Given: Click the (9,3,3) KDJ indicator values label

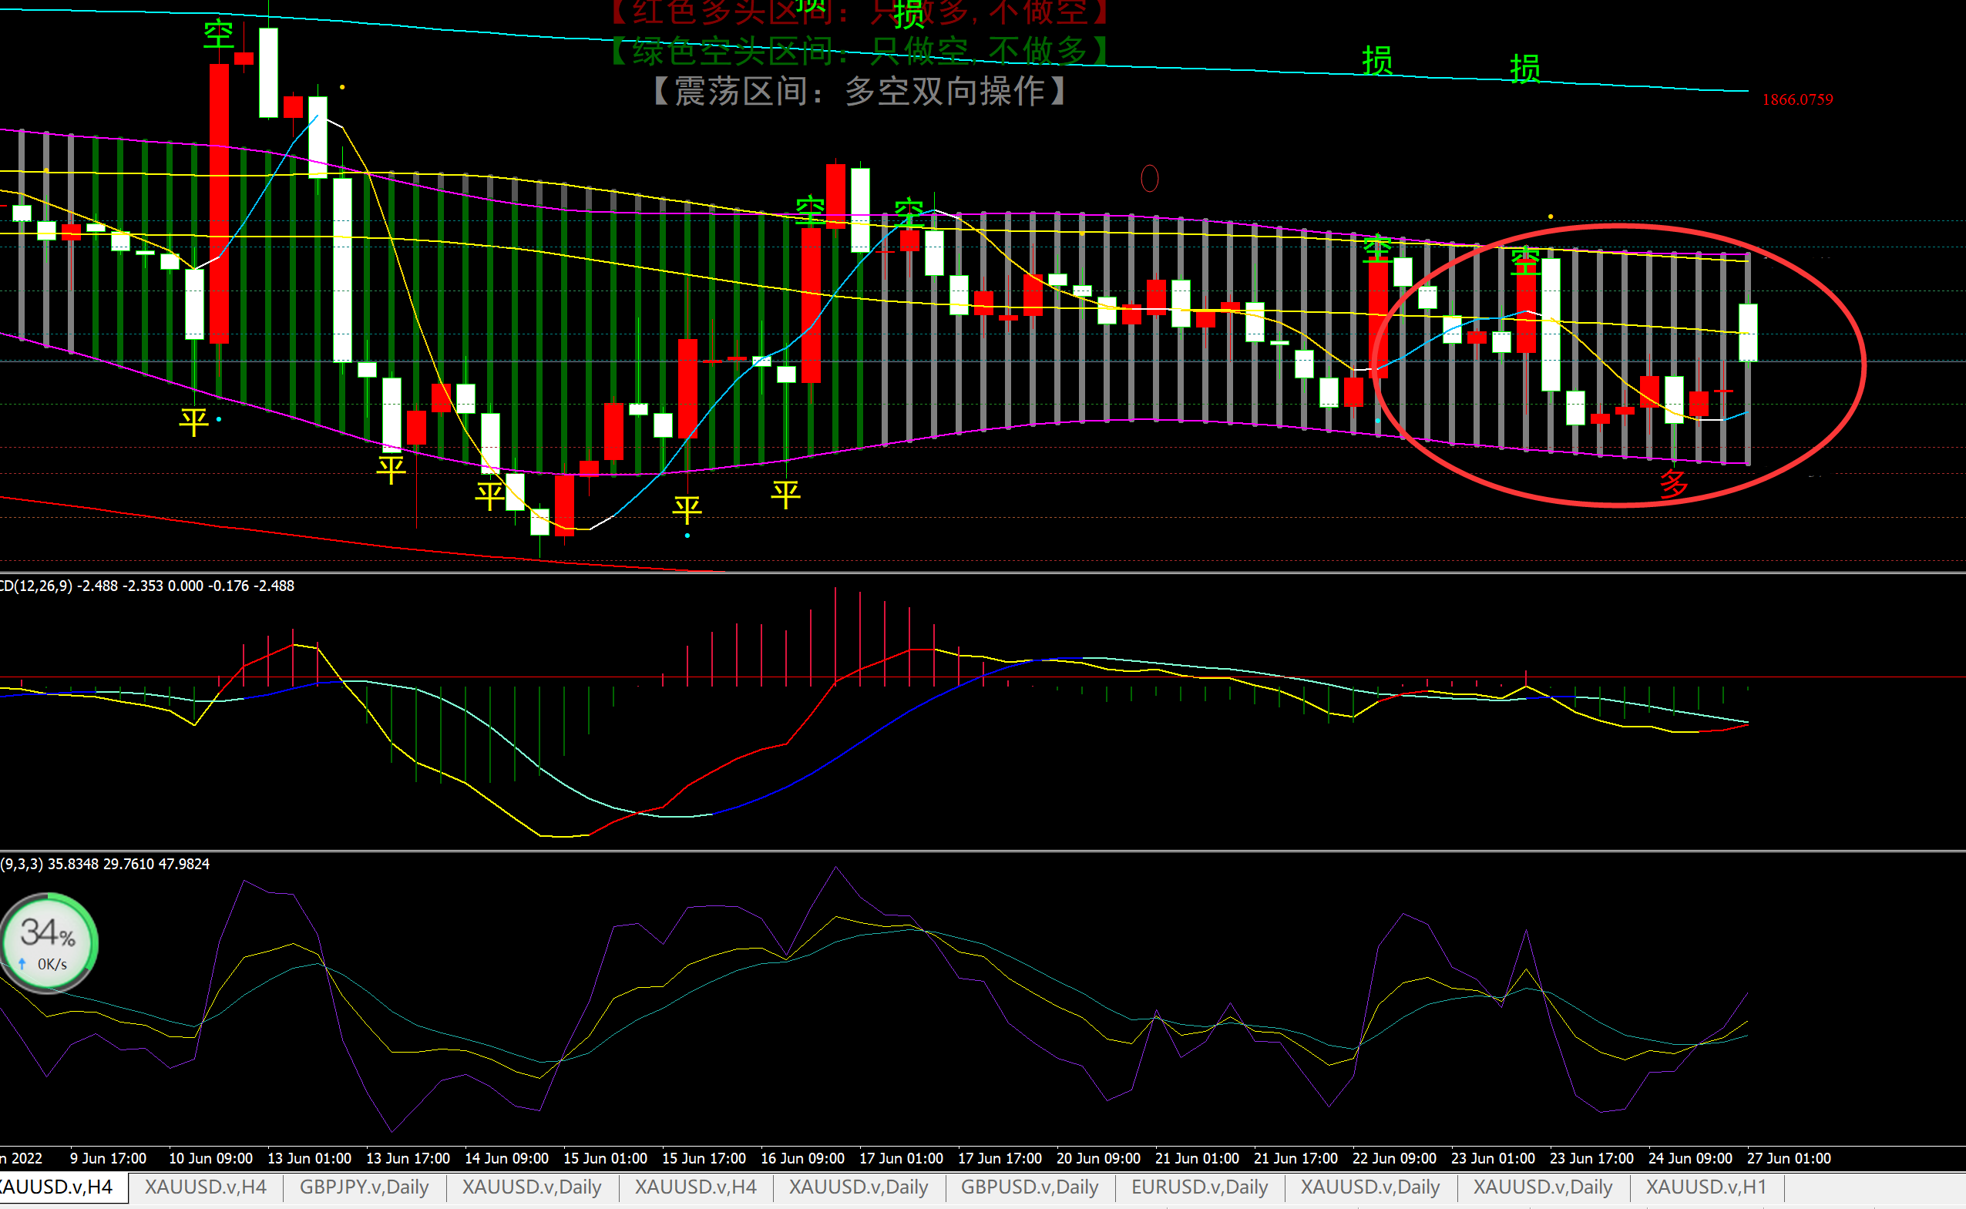Looking at the screenshot, I should tap(105, 865).
